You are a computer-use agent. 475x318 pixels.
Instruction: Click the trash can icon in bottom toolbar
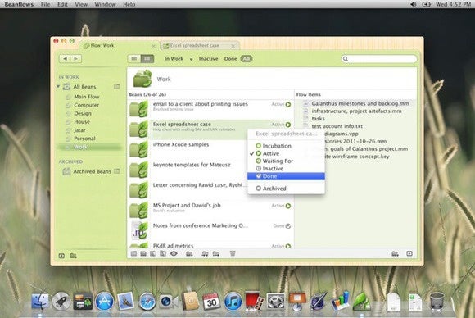233,253
